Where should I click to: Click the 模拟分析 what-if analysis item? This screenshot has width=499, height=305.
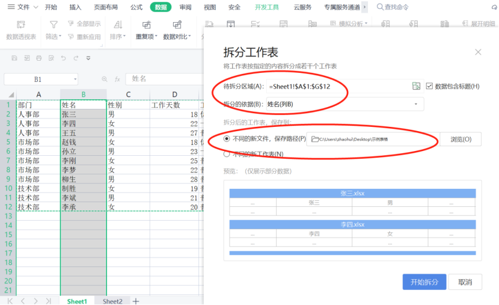[349, 23]
